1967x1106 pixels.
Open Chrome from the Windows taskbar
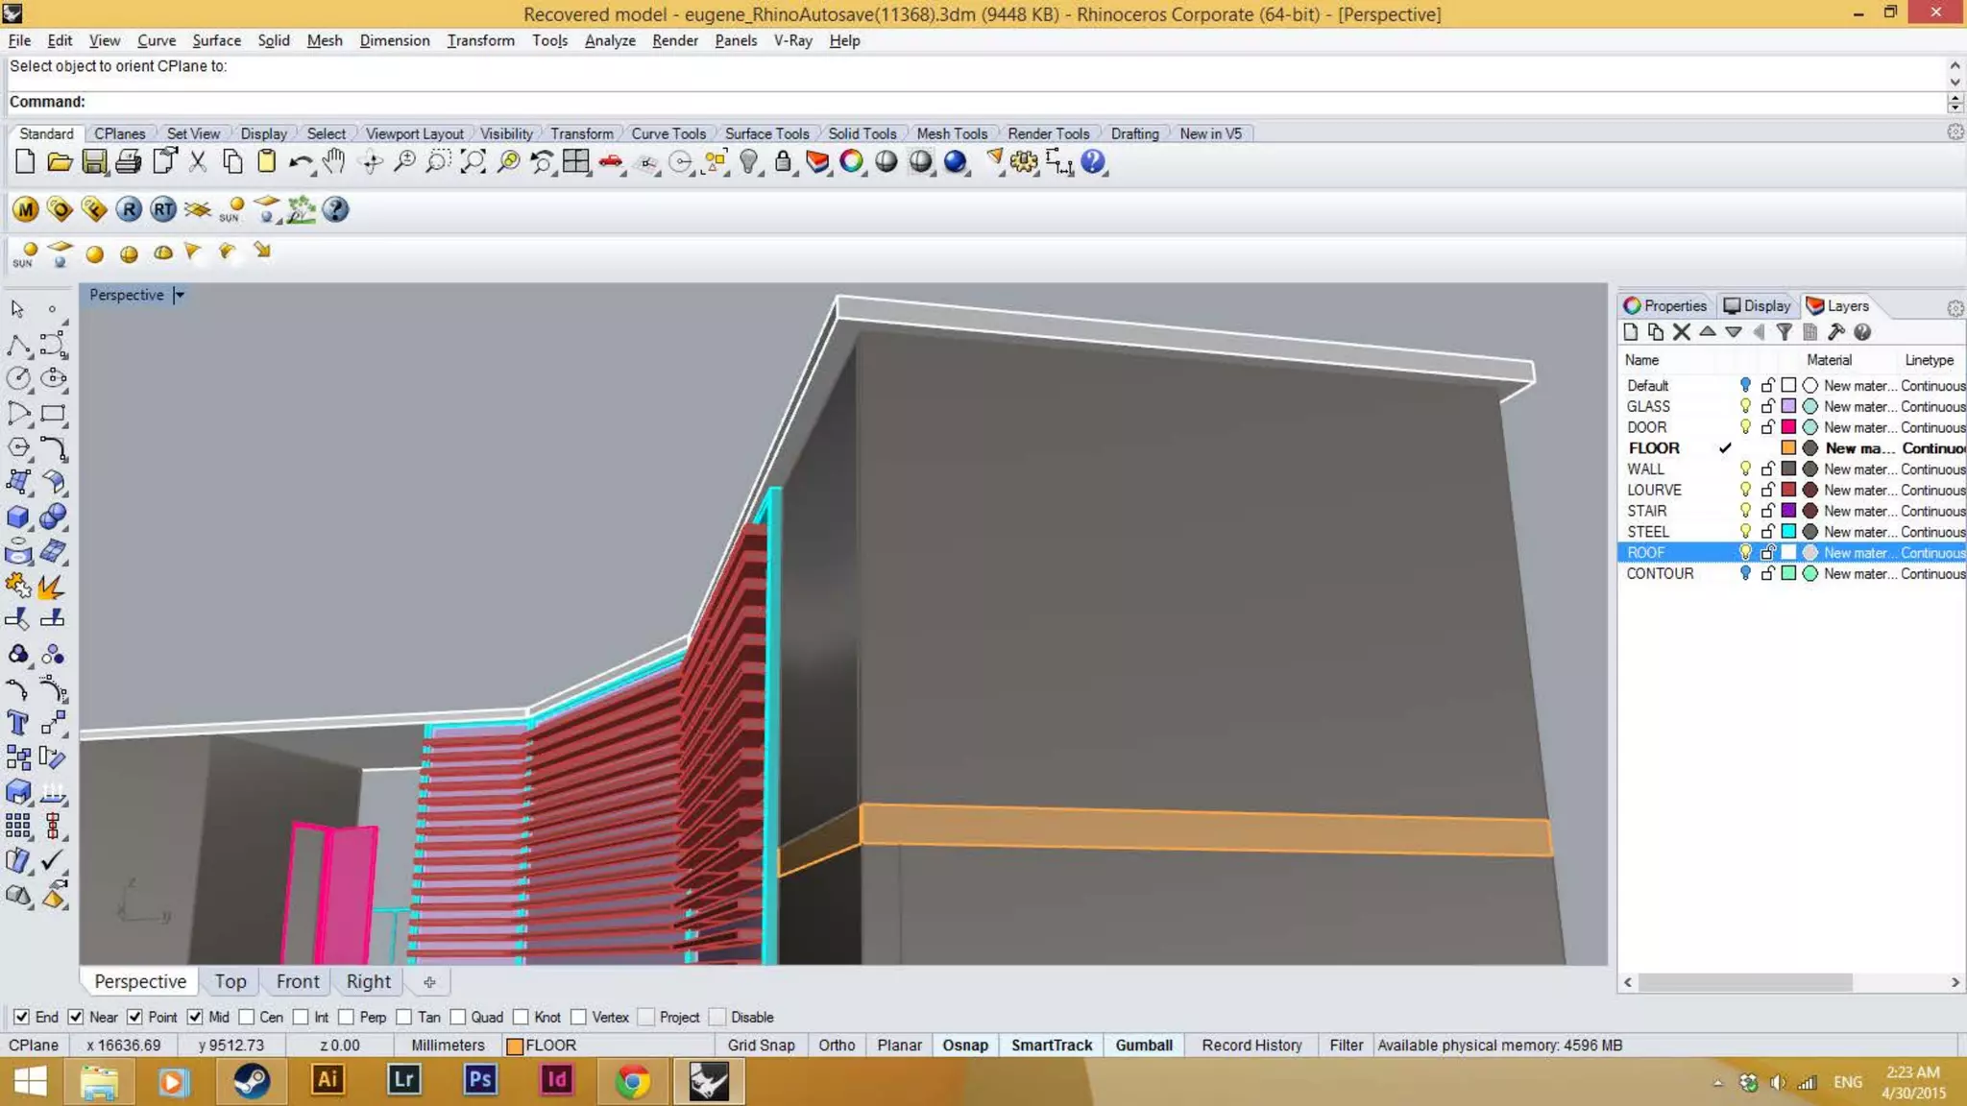(x=632, y=1081)
